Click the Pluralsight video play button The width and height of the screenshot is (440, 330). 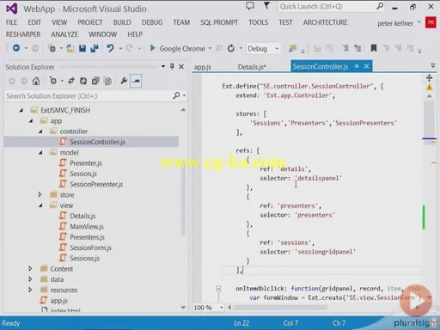point(416,301)
